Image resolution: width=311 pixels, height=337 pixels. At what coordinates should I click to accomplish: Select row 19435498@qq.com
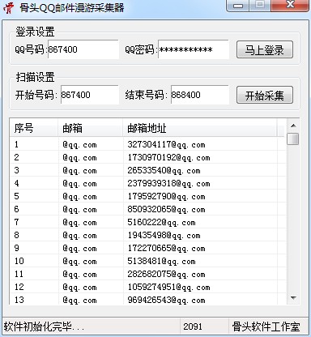pos(148,235)
